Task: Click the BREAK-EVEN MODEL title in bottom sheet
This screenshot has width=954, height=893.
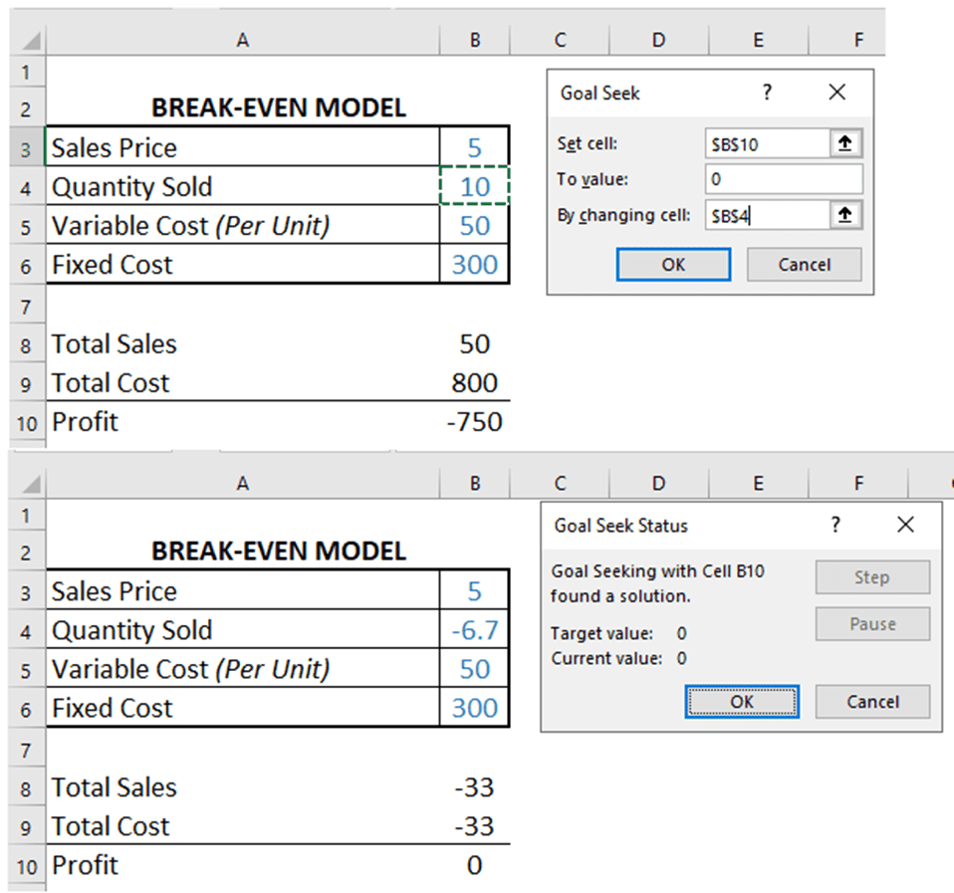Action: [x=279, y=552]
